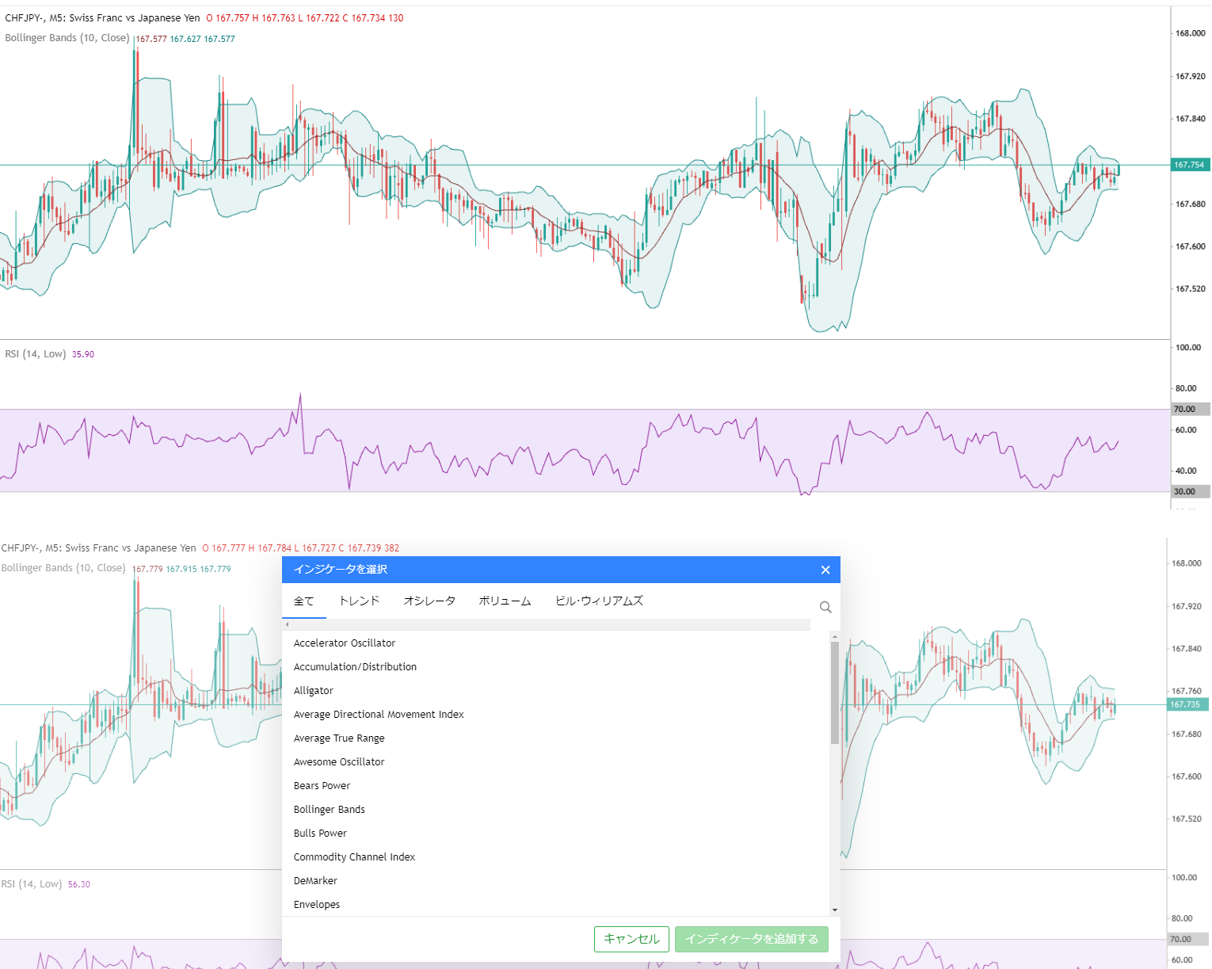Select the DeMarker indicator
Image resolution: width=1212 pixels, height=969 pixels.
click(x=555, y=881)
